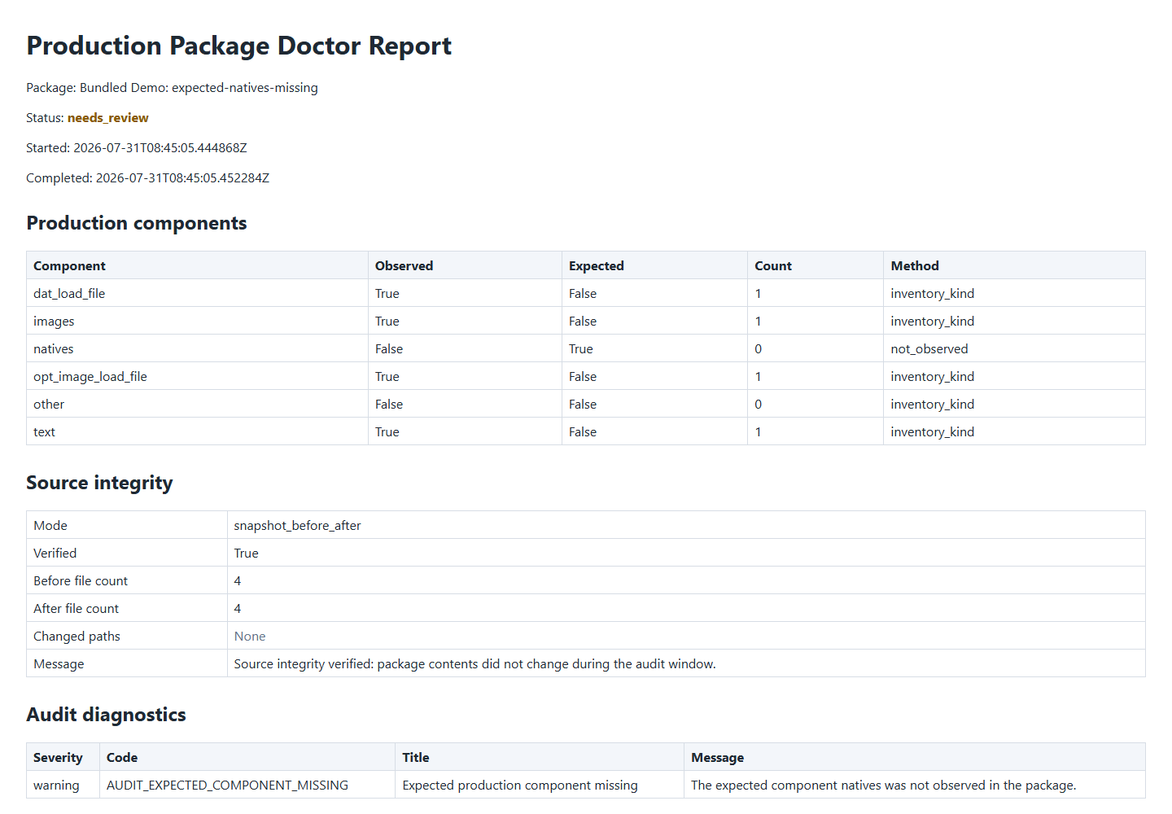The height and width of the screenshot is (814, 1172).
Task: Click the Method column header
Action: (1014, 265)
